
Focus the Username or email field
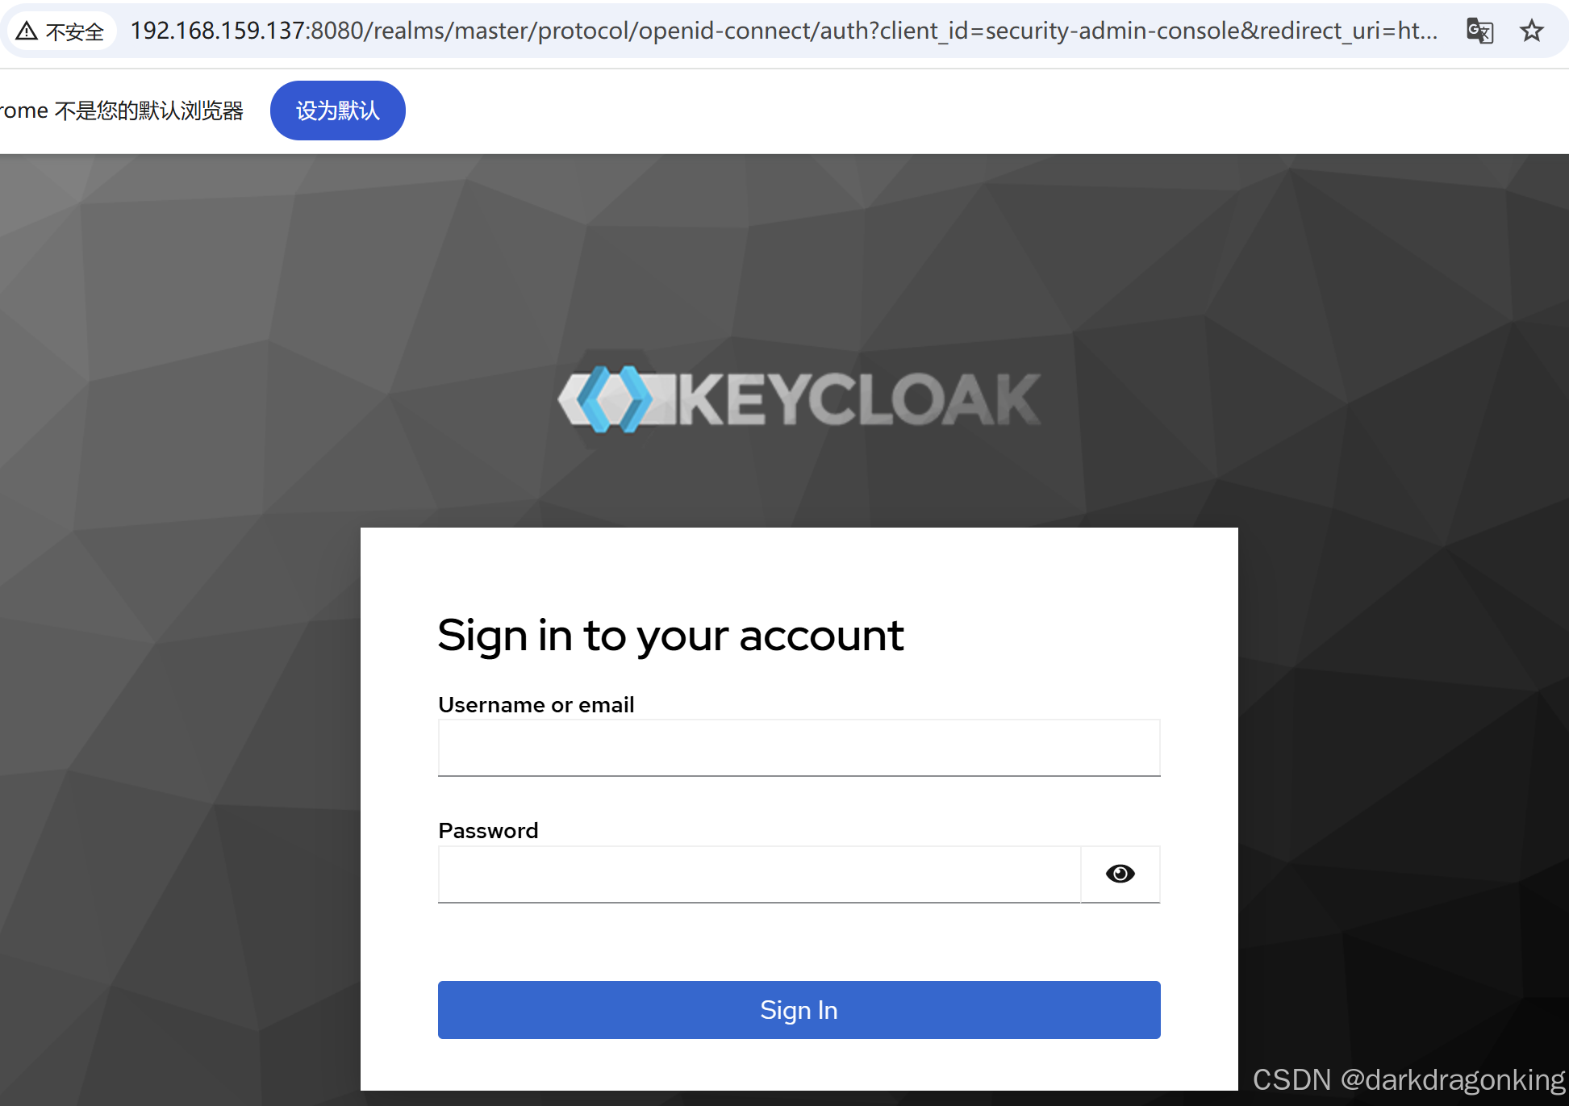pos(799,747)
